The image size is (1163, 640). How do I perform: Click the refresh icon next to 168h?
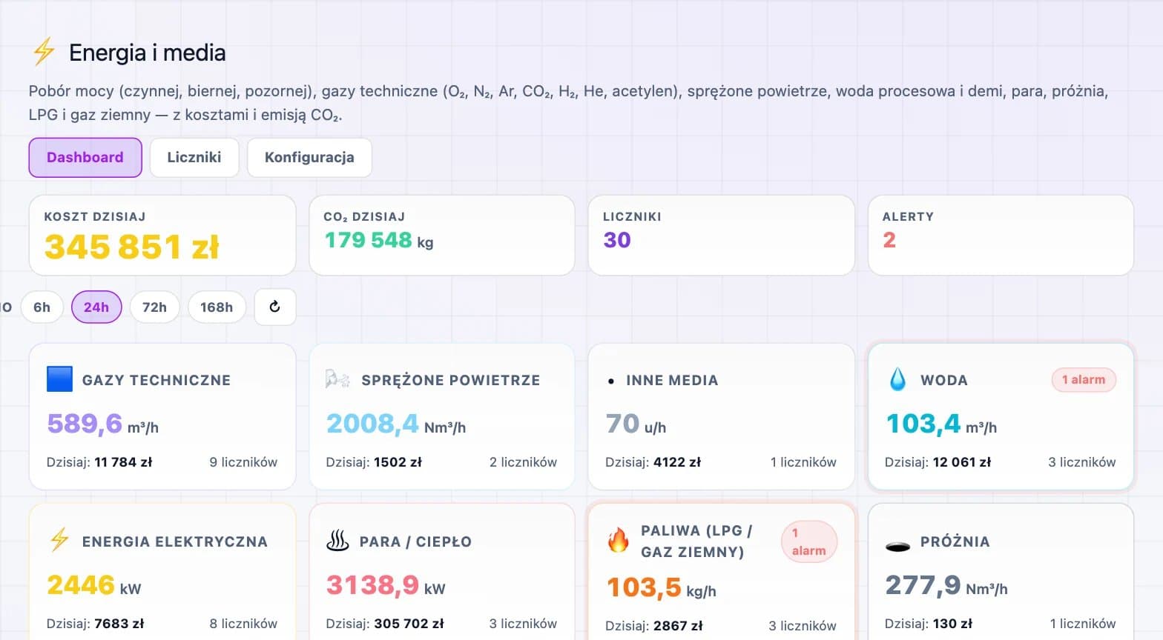pos(275,307)
